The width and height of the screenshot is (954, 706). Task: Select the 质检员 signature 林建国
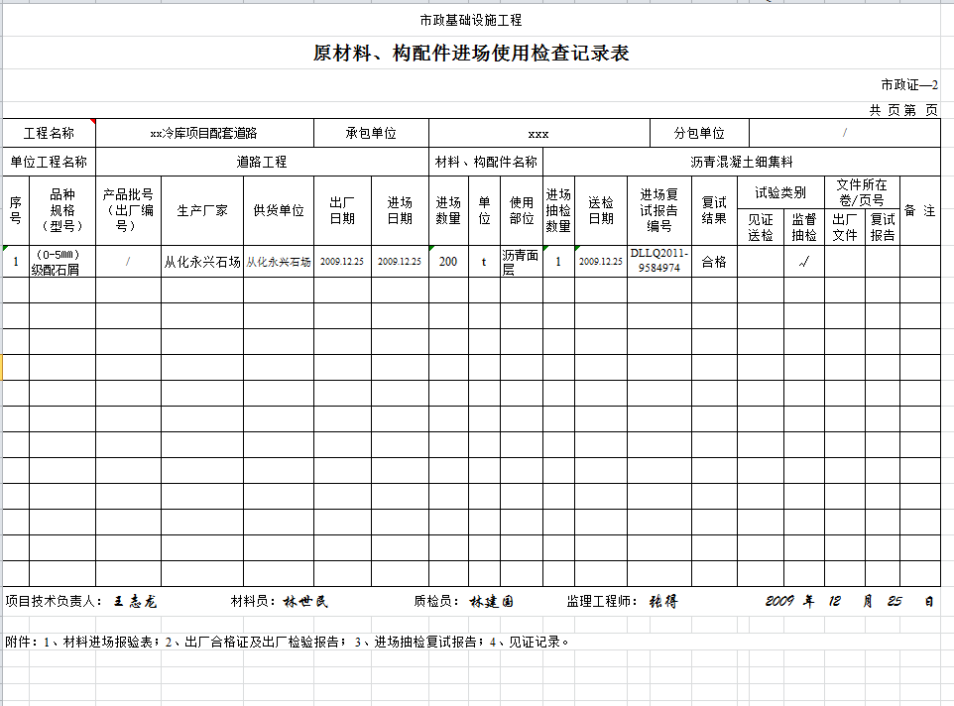click(492, 602)
